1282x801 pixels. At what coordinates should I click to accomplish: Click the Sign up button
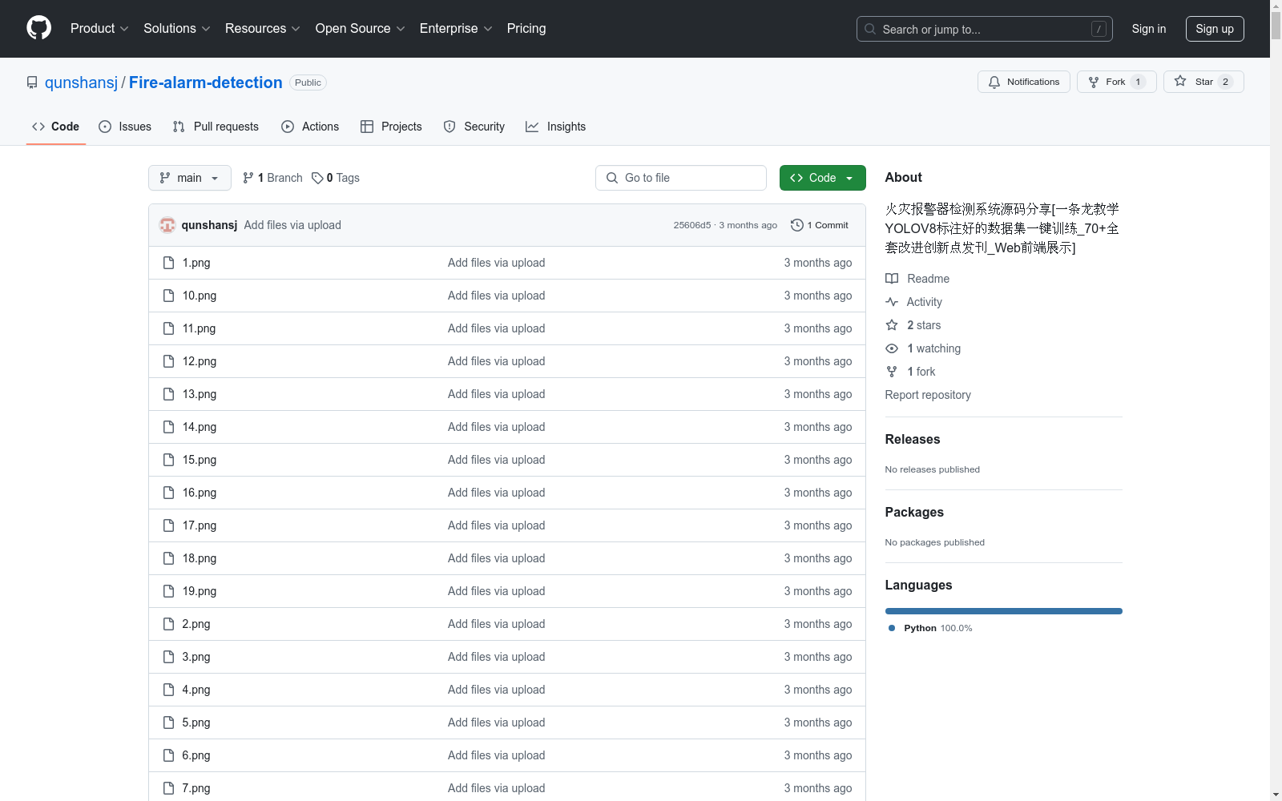1215,29
